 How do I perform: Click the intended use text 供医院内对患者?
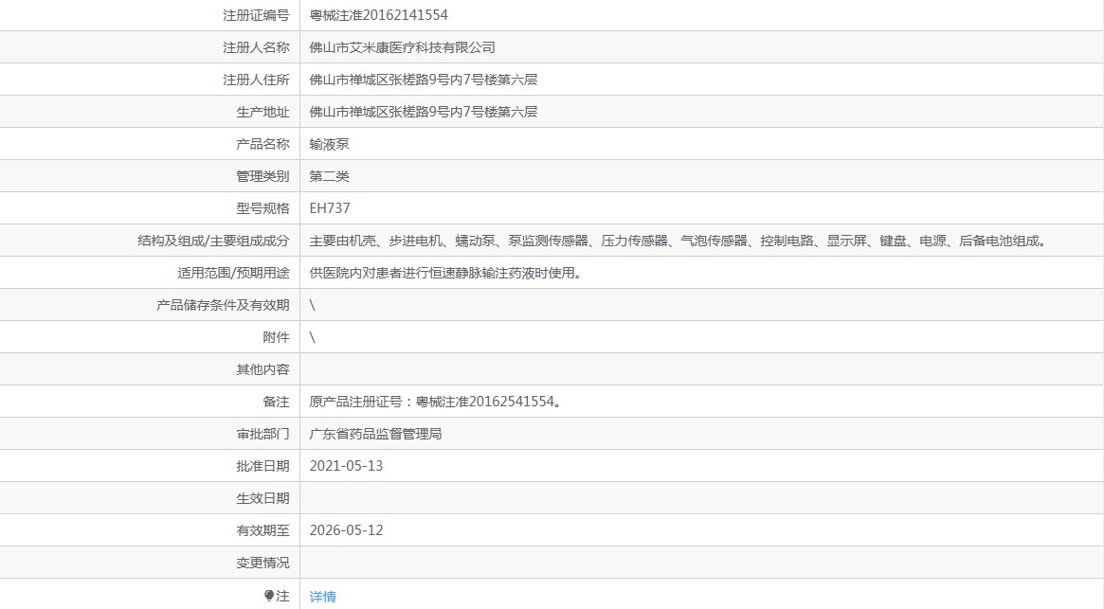point(447,273)
